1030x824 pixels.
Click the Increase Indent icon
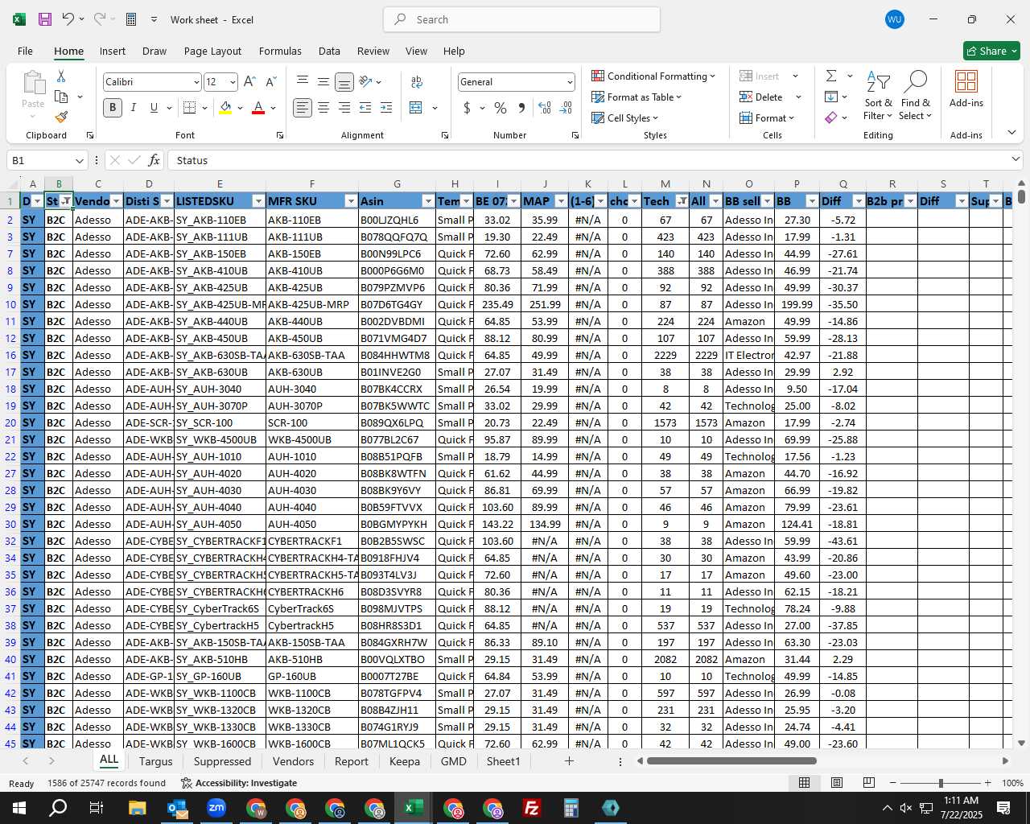(x=386, y=107)
